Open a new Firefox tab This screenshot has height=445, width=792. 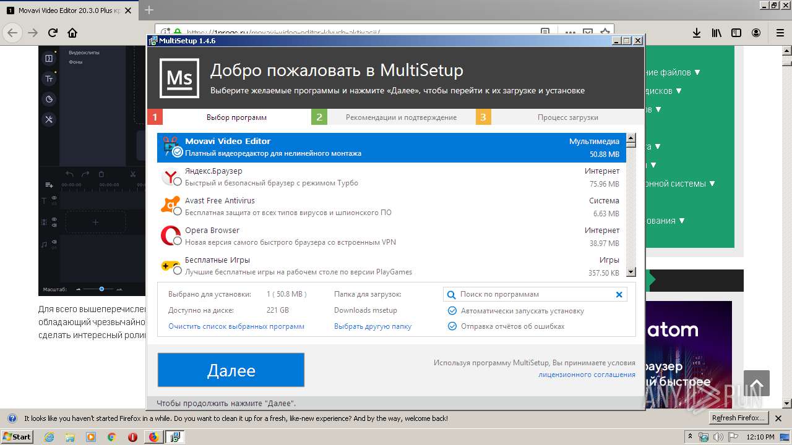pos(149,10)
